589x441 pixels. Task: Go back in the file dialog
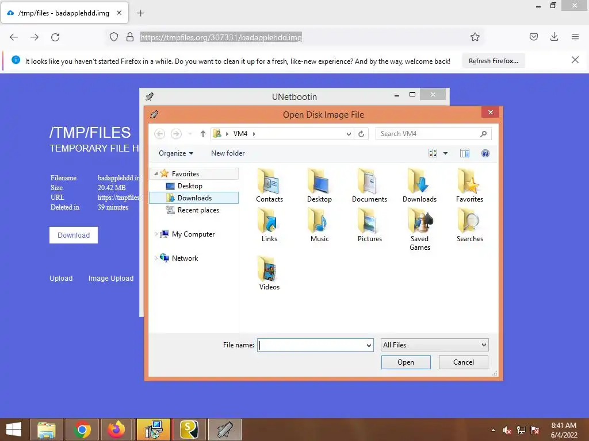click(x=160, y=134)
